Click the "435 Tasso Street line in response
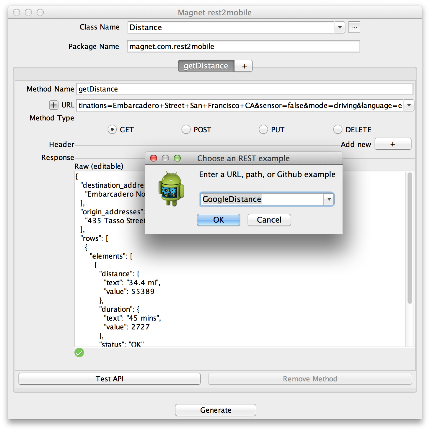Screen dimensions: 430x431 click(115, 221)
